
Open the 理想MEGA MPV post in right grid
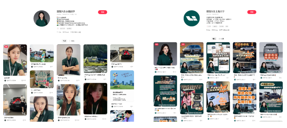[271, 98]
